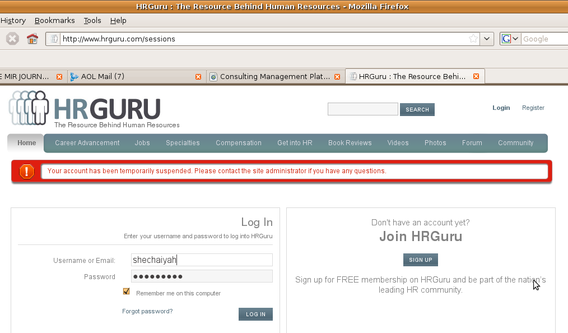Open the Forum section
568x333 pixels.
(x=472, y=143)
